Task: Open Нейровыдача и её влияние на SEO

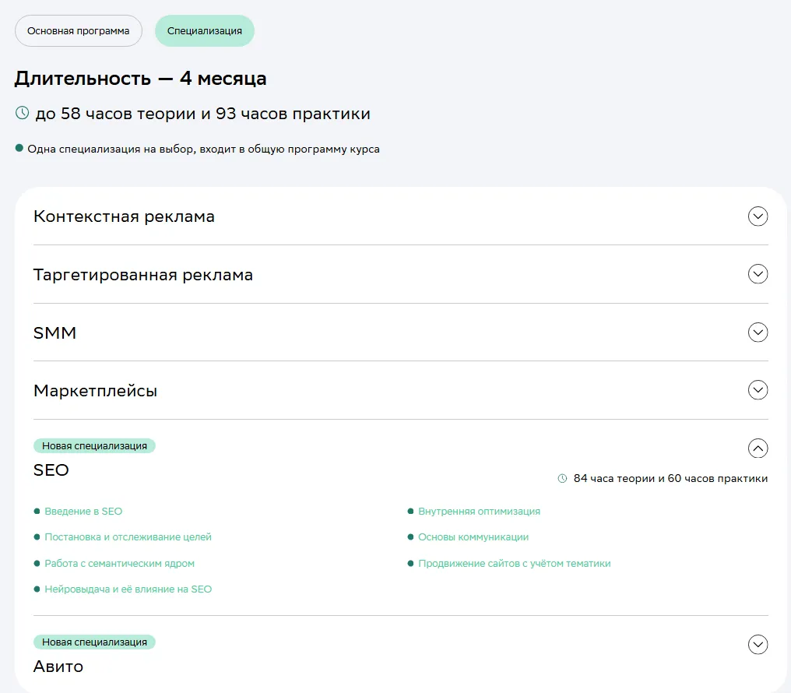Action: (x=128, y=589)
